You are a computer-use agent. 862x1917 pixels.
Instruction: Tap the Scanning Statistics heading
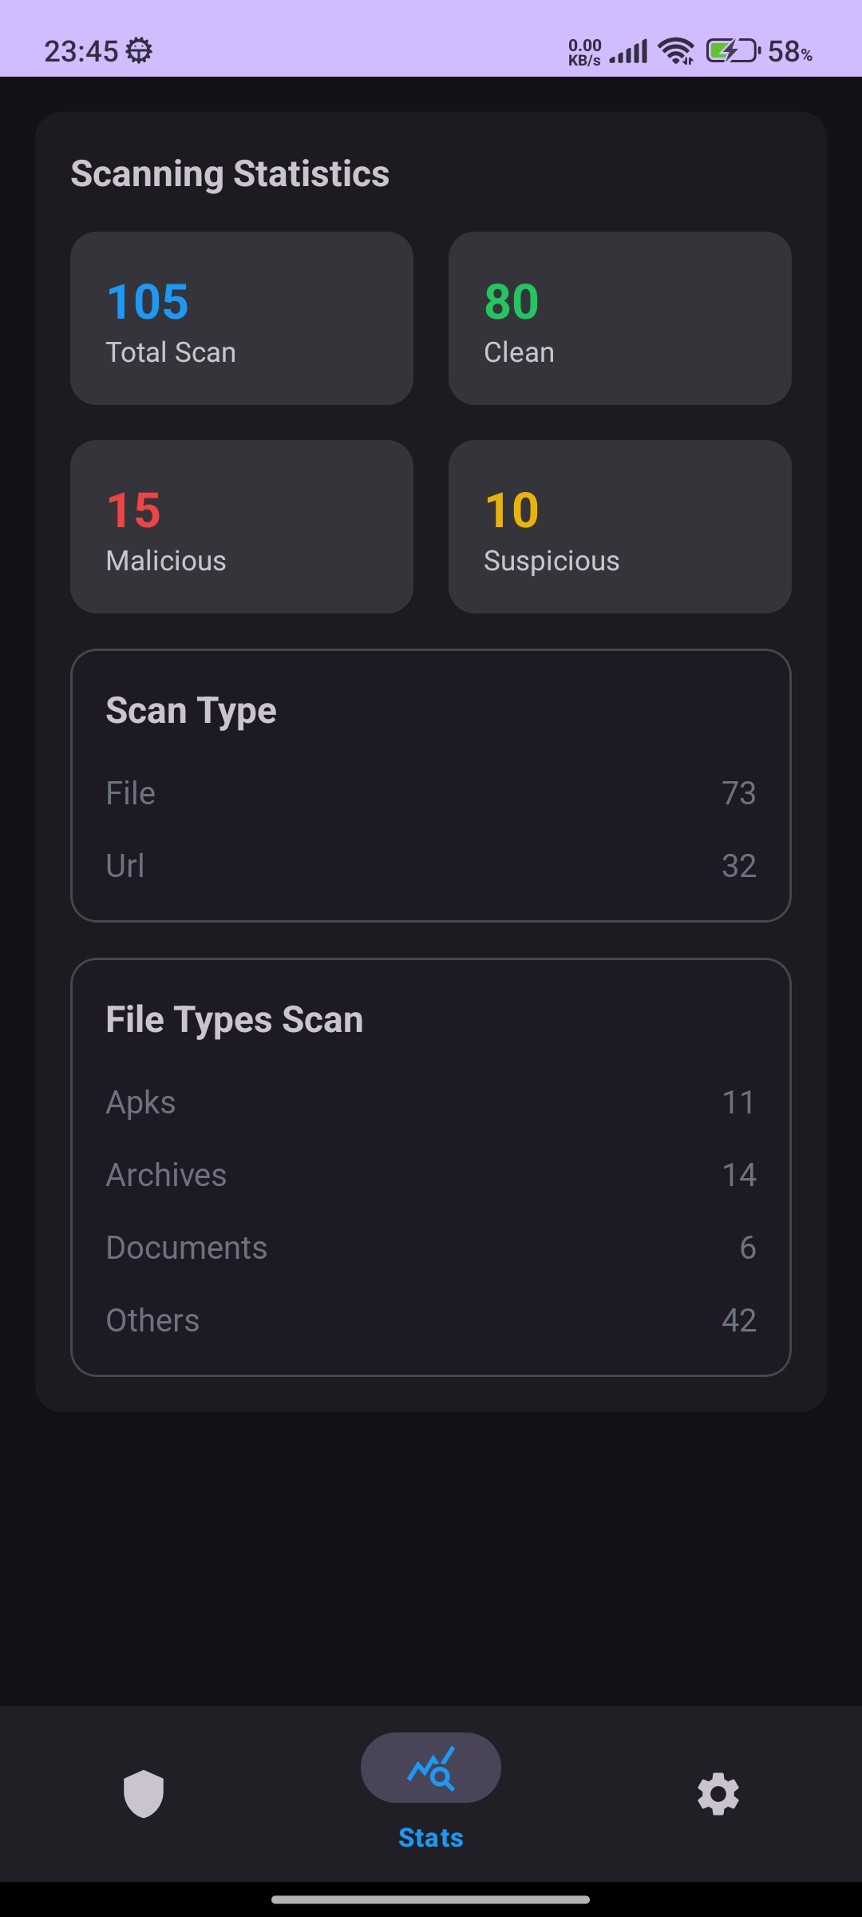click(x=230, y=174)
